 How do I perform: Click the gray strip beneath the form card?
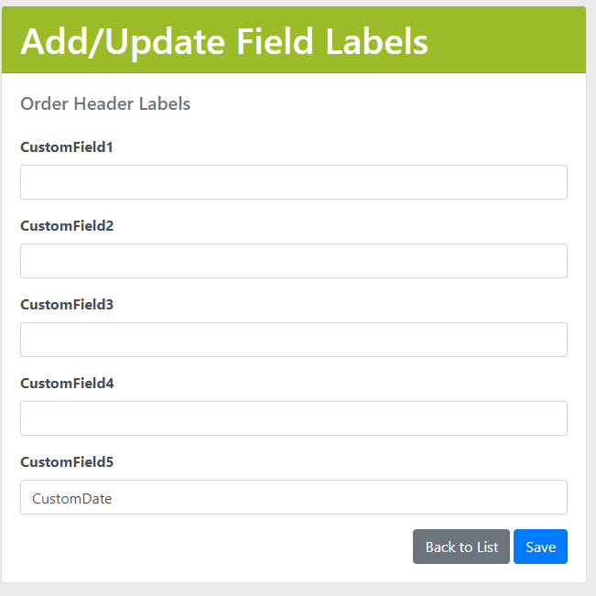[293, 590]
